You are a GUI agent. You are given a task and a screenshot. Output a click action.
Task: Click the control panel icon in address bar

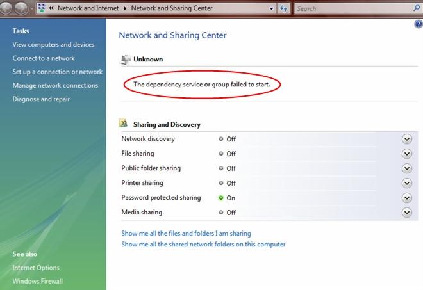[x=42, y=8]
